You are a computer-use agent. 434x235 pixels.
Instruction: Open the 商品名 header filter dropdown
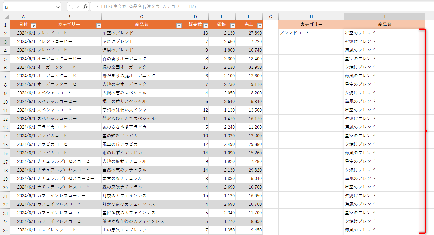click(179, 26)
